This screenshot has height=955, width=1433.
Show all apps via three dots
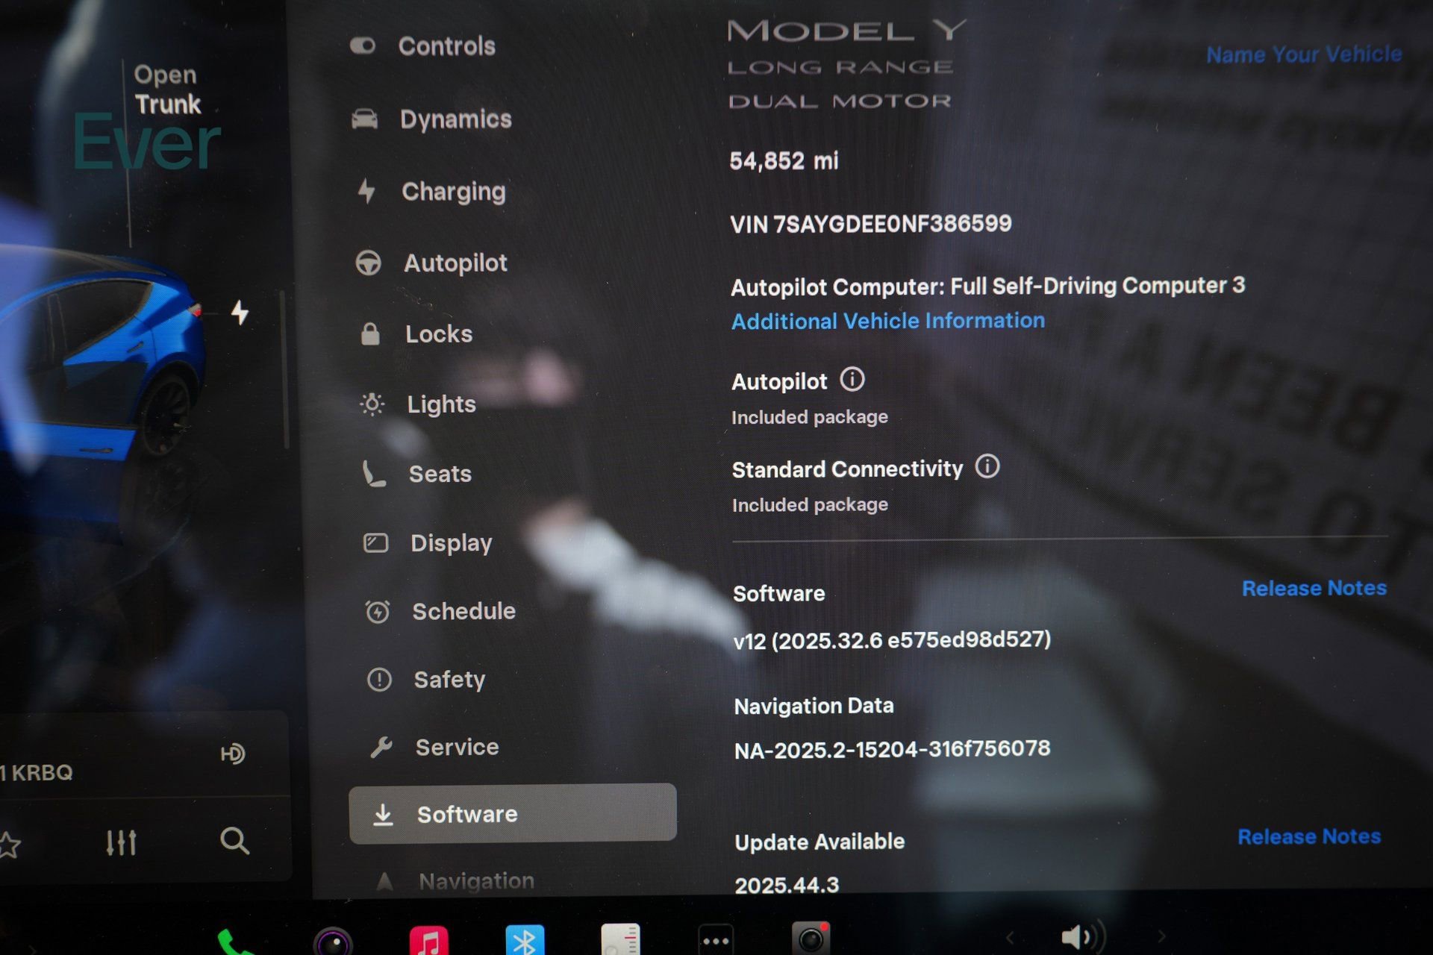pos(716,940)
